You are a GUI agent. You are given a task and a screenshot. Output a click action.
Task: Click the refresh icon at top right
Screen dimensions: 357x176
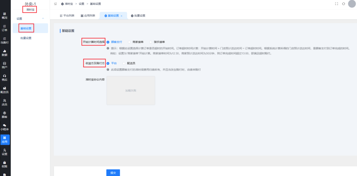coord(343,4)
